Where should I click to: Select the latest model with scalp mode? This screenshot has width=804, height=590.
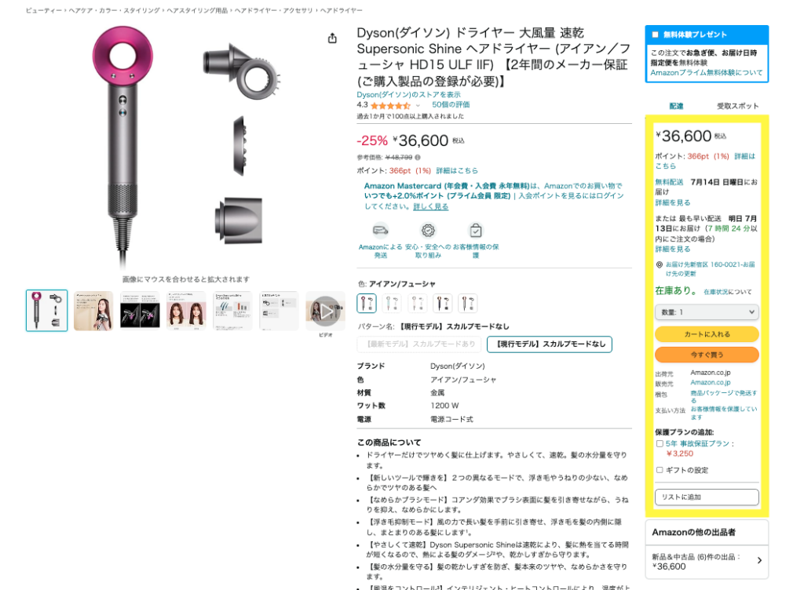click(x=419, y=344)
